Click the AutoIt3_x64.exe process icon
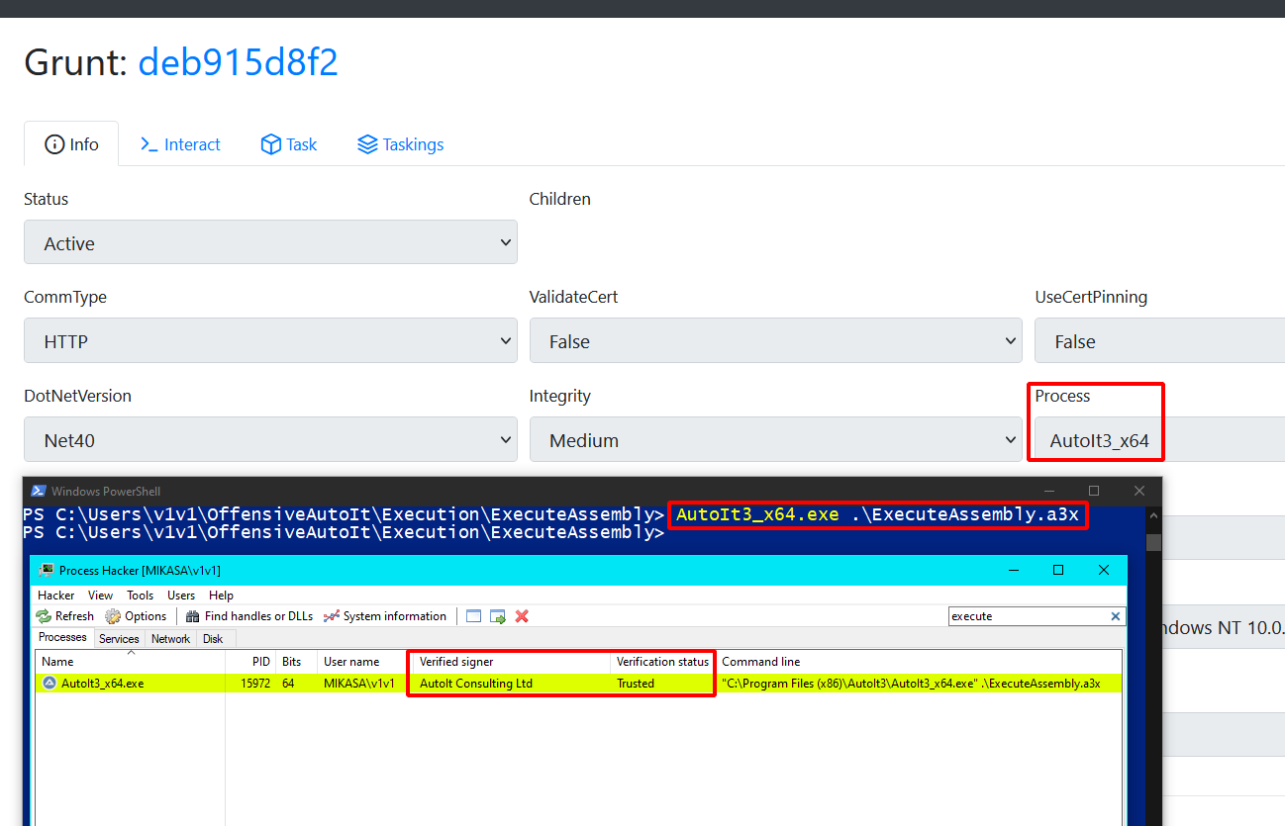Image resolution: width=1285 pixels, height=826 pixels. coord(49,684)
